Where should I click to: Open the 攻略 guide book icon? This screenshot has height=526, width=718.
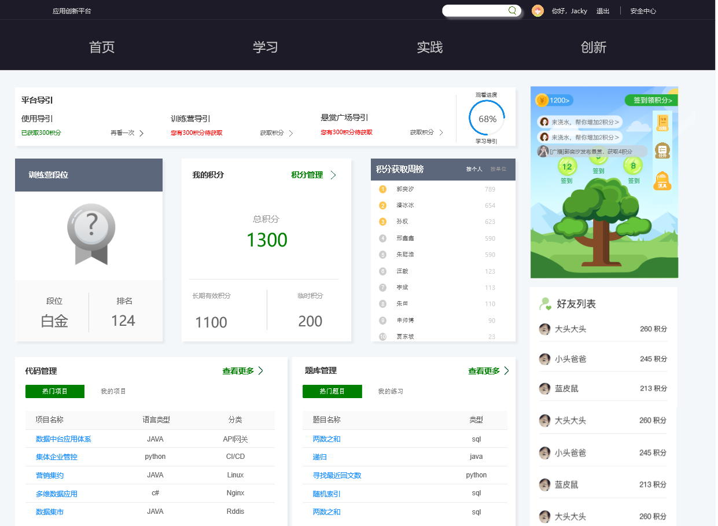tap(663, 122)
